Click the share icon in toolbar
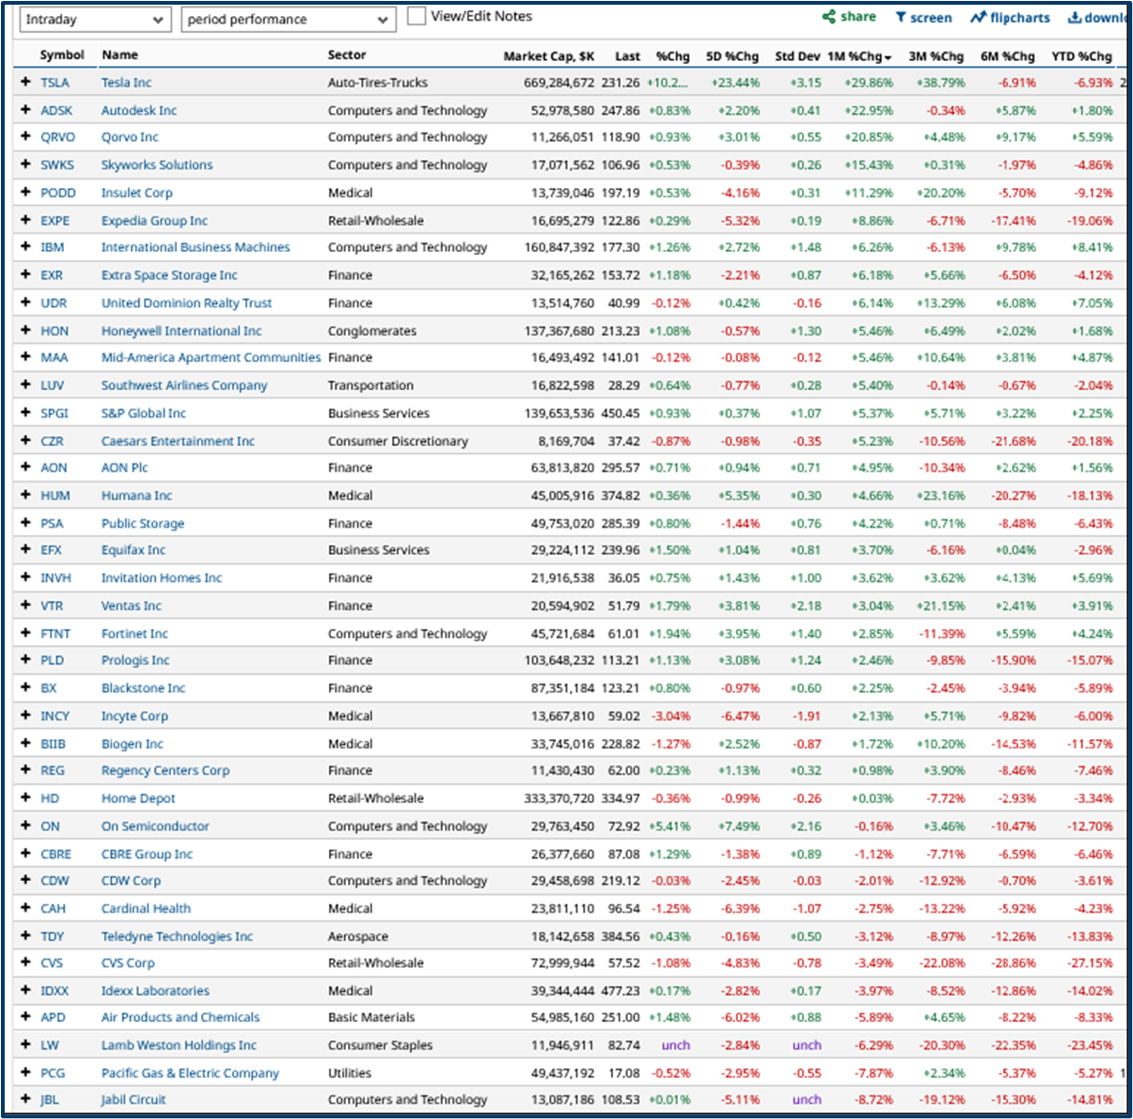The image size is (1133, 1119). click(x=829, y=17)
